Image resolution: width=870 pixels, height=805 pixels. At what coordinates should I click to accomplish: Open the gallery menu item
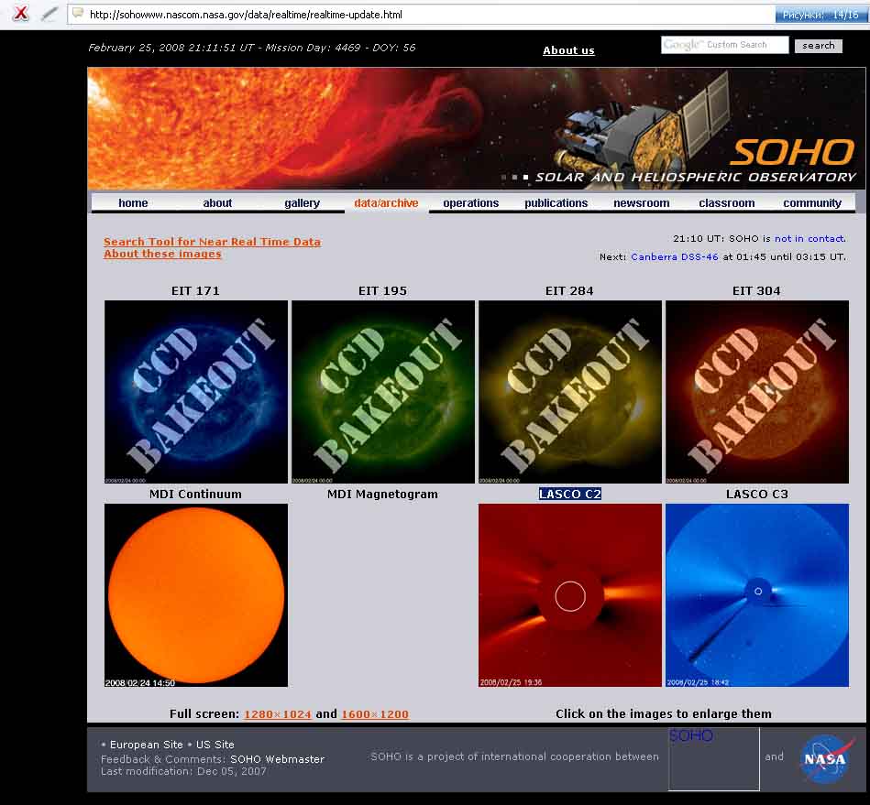click(x=303, y=203)
